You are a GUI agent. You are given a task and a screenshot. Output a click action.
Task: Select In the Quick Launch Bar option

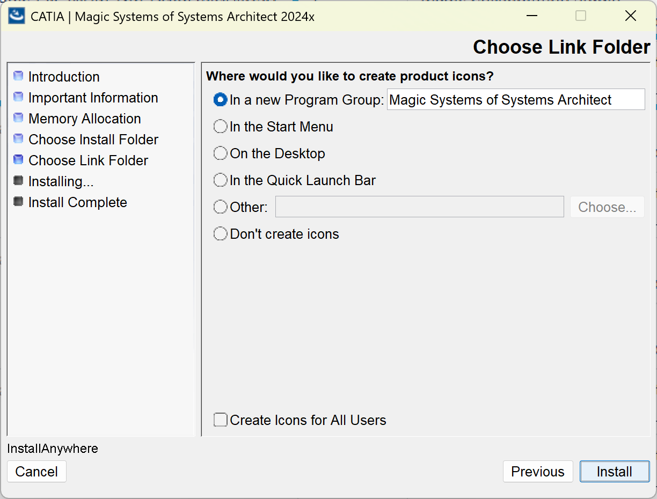coord(220,180)
